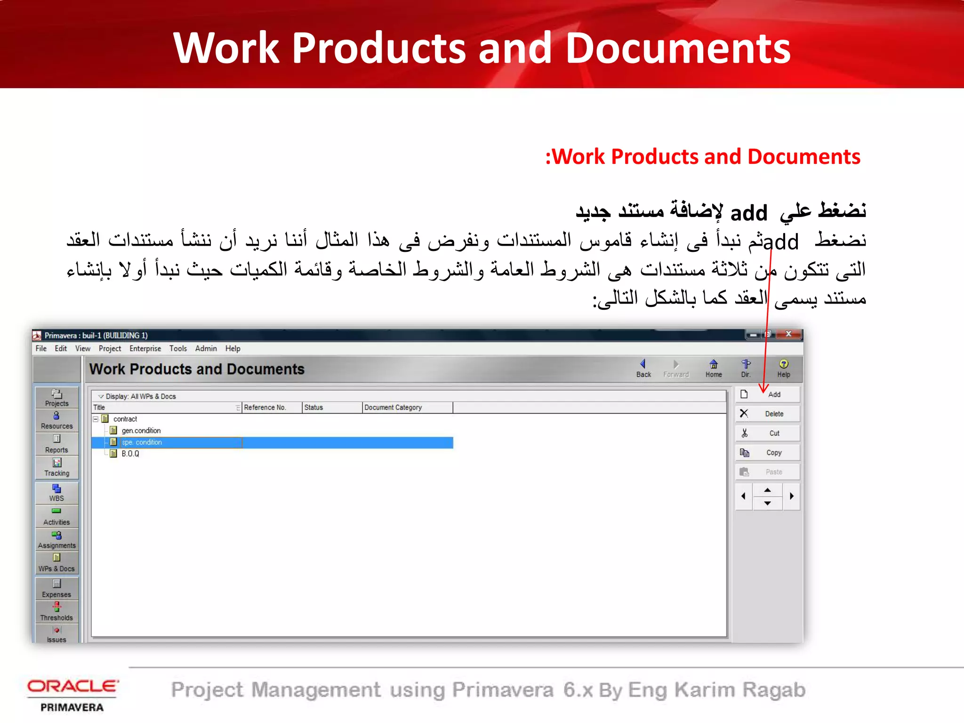Open the View menu

[x=82, y=348]
